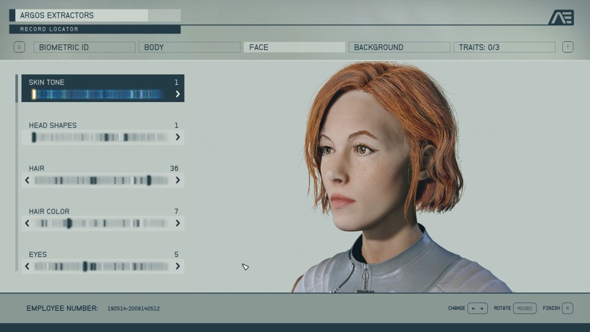Click the previous-tab key icon left of Biometric ID
The image size is (590, 332).
pos(19,47)
